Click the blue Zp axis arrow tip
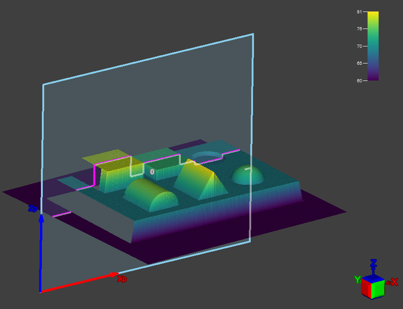403x309 pixels. pos(41,217)
